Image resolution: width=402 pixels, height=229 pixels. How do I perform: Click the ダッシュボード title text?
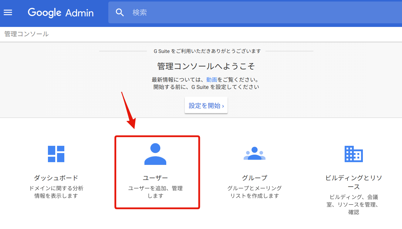[x=56, y=178]
